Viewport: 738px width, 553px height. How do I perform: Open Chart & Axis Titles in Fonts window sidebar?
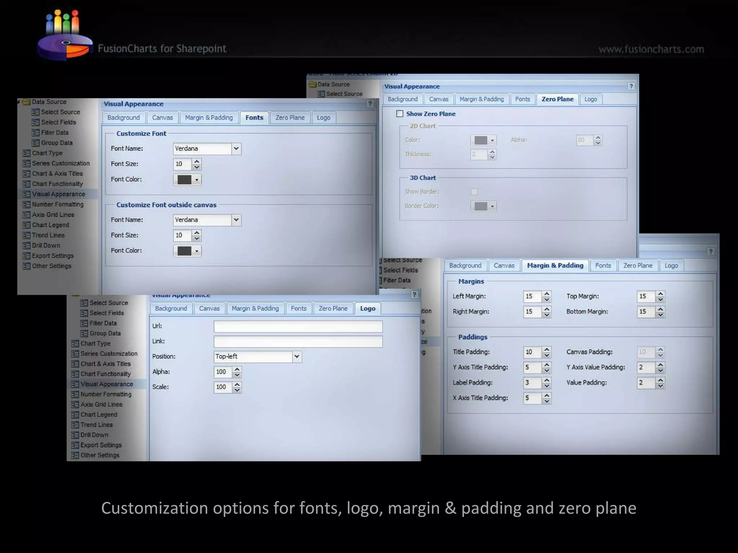(x=57, y=174)
